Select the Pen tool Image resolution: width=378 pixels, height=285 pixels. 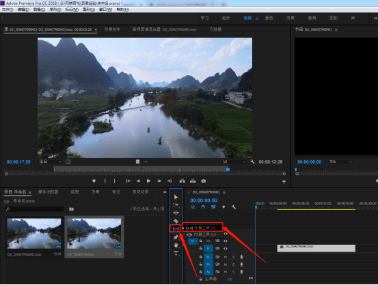176,237
